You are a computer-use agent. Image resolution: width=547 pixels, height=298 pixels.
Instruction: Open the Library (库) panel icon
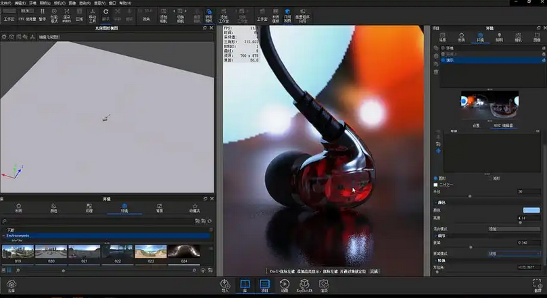(245, 284)
